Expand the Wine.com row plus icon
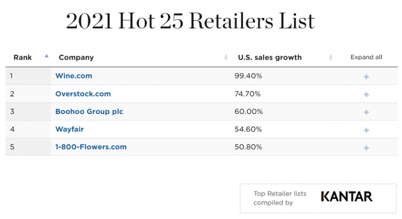Screen dimensions: 402x219 pyautogui.click(x=366, y=77)
